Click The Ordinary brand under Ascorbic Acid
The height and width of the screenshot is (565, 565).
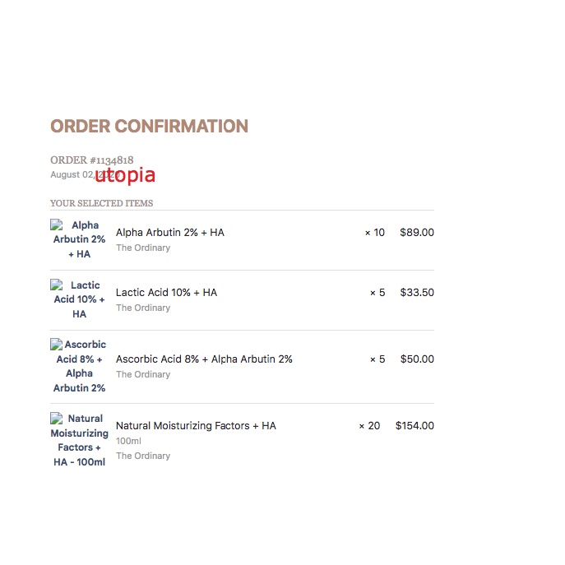(x=143, y=374)
